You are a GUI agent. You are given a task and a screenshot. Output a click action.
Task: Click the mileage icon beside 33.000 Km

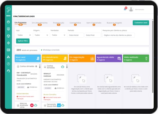pos(55,88)
